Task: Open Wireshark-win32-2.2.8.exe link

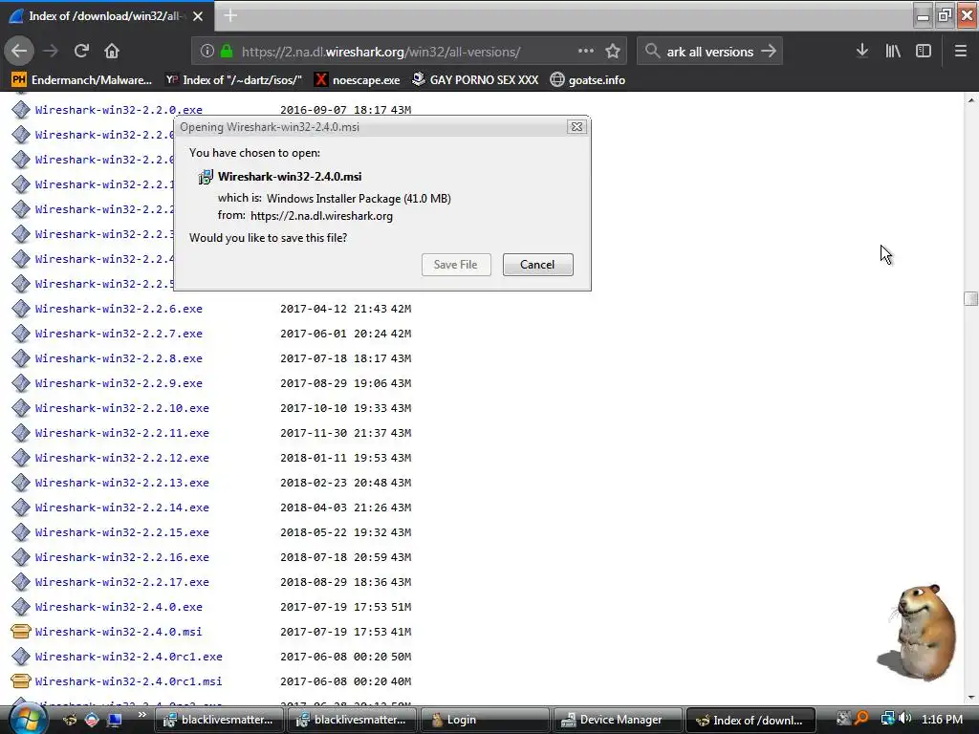Action: coord(119,359)
